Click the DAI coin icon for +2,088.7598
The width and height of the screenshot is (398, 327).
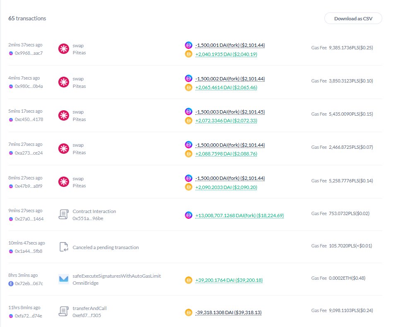188,154
